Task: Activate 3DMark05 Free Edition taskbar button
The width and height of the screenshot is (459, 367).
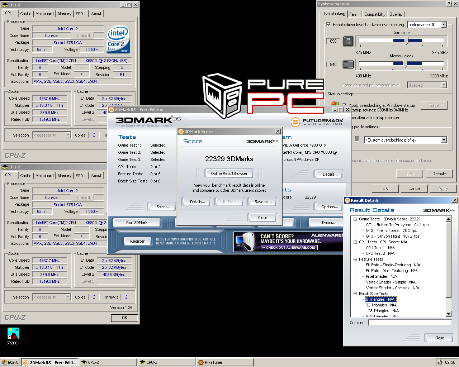Action: tap(50, 362)
